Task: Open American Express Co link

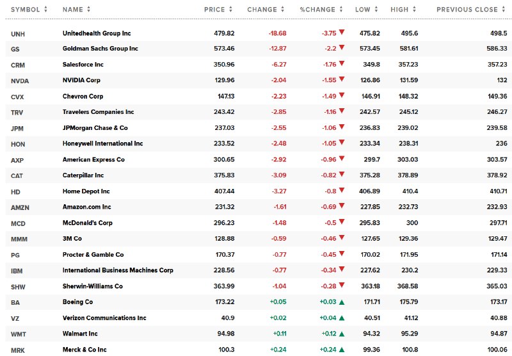Action: pos(93,159)
